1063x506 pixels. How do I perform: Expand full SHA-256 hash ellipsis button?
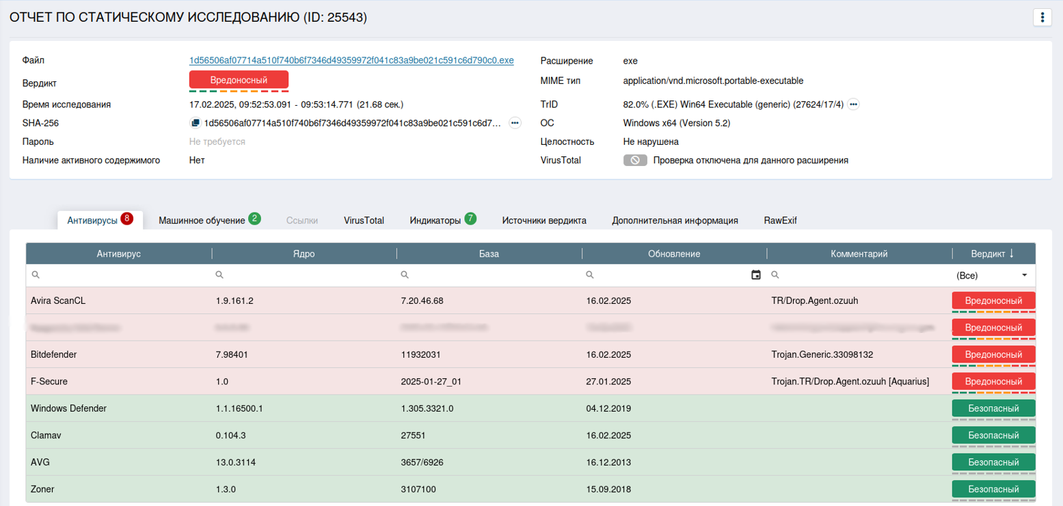[515, 123]
